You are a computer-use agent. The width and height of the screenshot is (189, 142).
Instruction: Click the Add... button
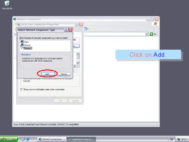pyautogui.click(x=48, y=74)
